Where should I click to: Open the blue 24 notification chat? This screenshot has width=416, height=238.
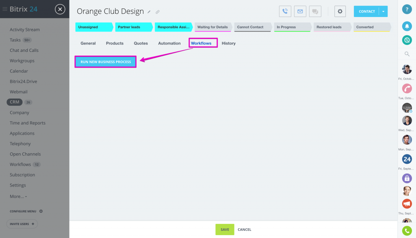click(x=407, y=159)
